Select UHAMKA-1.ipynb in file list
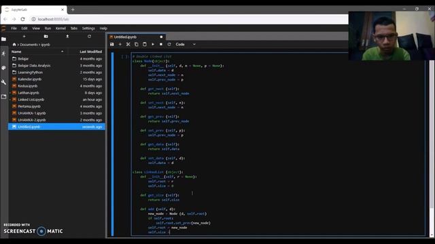The height and width of the screenshot is (244, 435). 56,113
